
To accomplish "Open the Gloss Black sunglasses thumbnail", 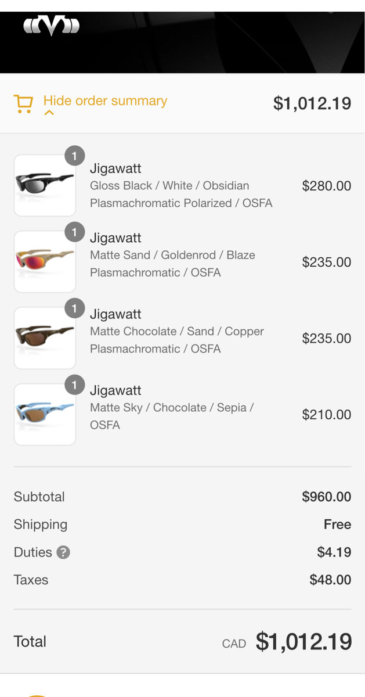I will click(45, 185).
